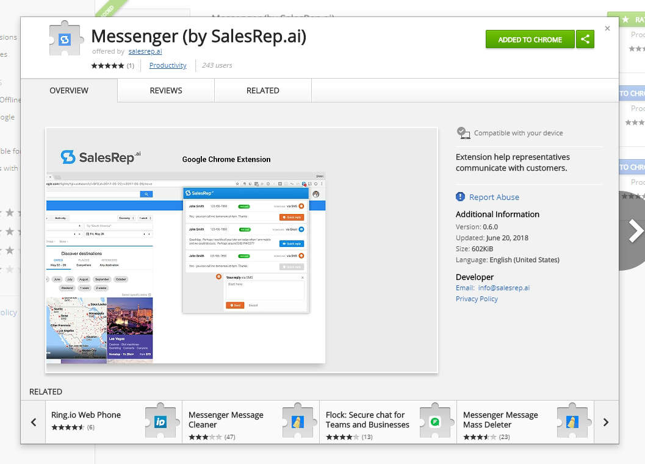
Task: Open Messenger Message Mass Deleter item
Action: pyautogui.click(x=525, y=422)
